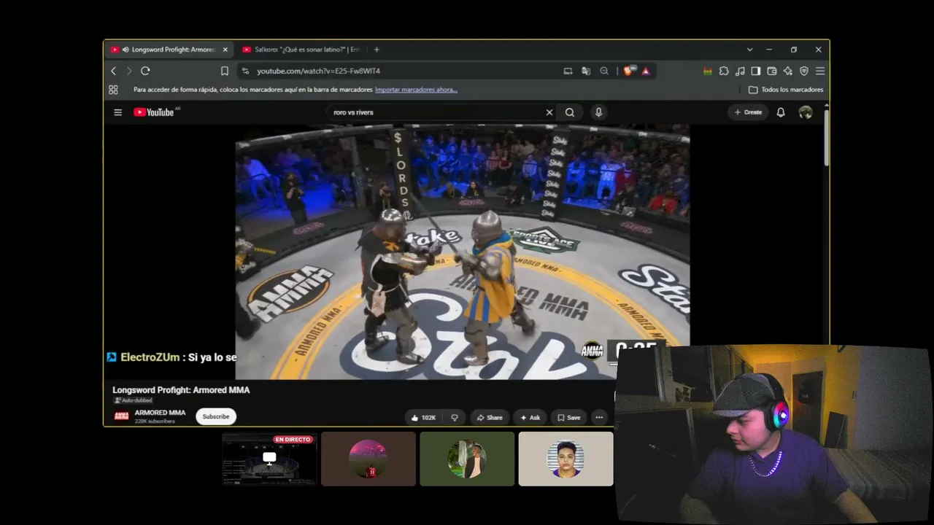Viewport: 934px width, 525px height.
Task: Click the video title Longsword Profight: Armored MMA
Action: coord(181,390)
